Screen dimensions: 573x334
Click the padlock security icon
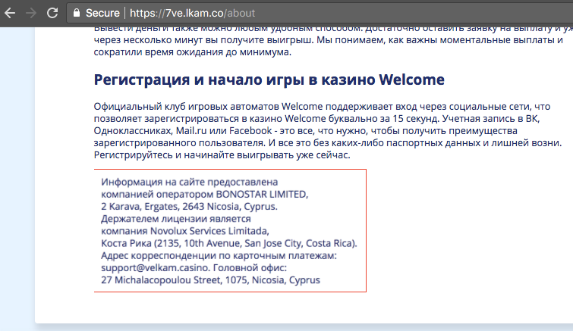click(x=77, y=13)
